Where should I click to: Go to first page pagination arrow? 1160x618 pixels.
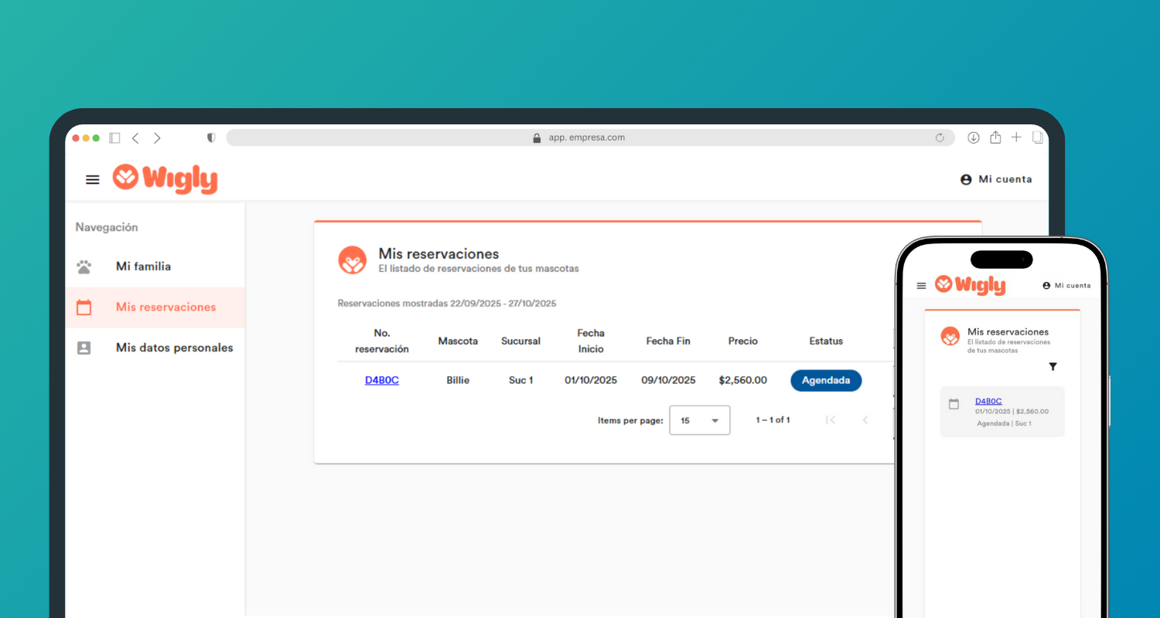coord(831,420)
